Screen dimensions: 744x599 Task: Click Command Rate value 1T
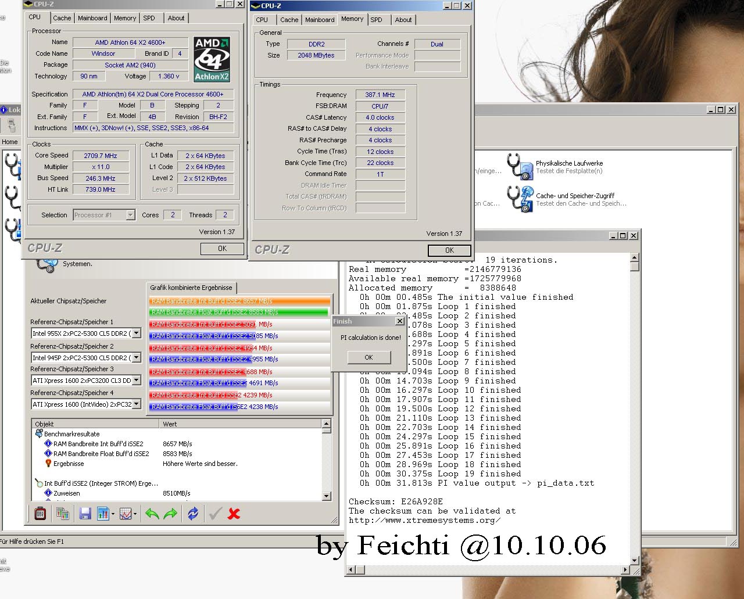pos(380,174)
